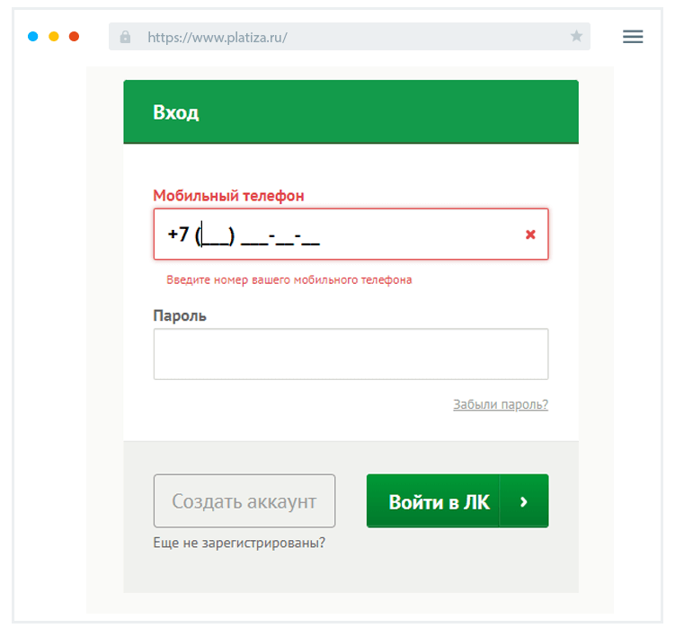This screenshot has height=637, width=675.
Task: Click the red dot window control
Action: 75,37
